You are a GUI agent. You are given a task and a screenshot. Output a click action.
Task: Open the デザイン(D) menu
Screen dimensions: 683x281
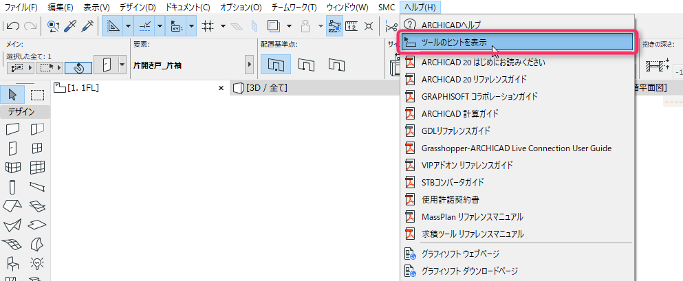point(138,7)
